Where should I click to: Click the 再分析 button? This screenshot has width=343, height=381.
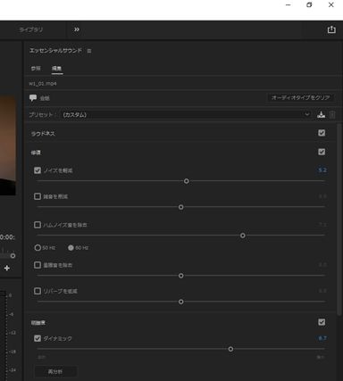55,372
